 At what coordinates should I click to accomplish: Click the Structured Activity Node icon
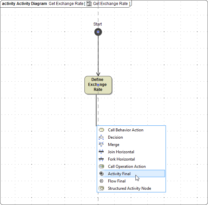pyautogui.click(x=101, y=188)
